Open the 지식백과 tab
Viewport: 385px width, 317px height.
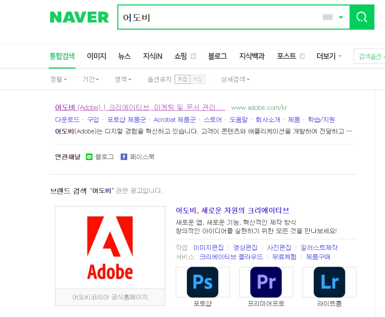[252, 56]
